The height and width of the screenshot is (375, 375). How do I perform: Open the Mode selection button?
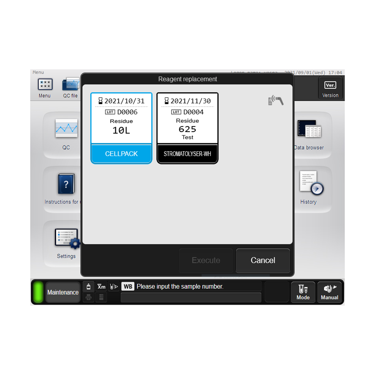pos(303,292)
